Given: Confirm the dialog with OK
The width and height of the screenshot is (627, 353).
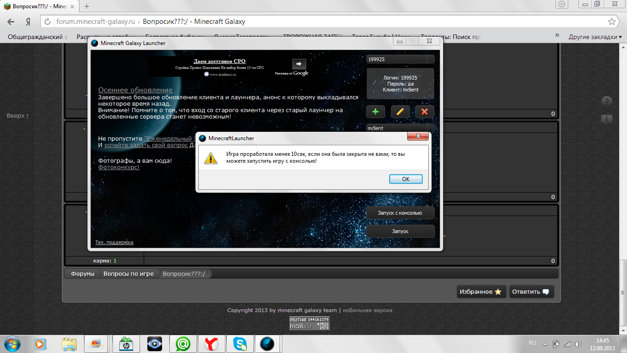Looking at the screenshot, I should (406, 179).
